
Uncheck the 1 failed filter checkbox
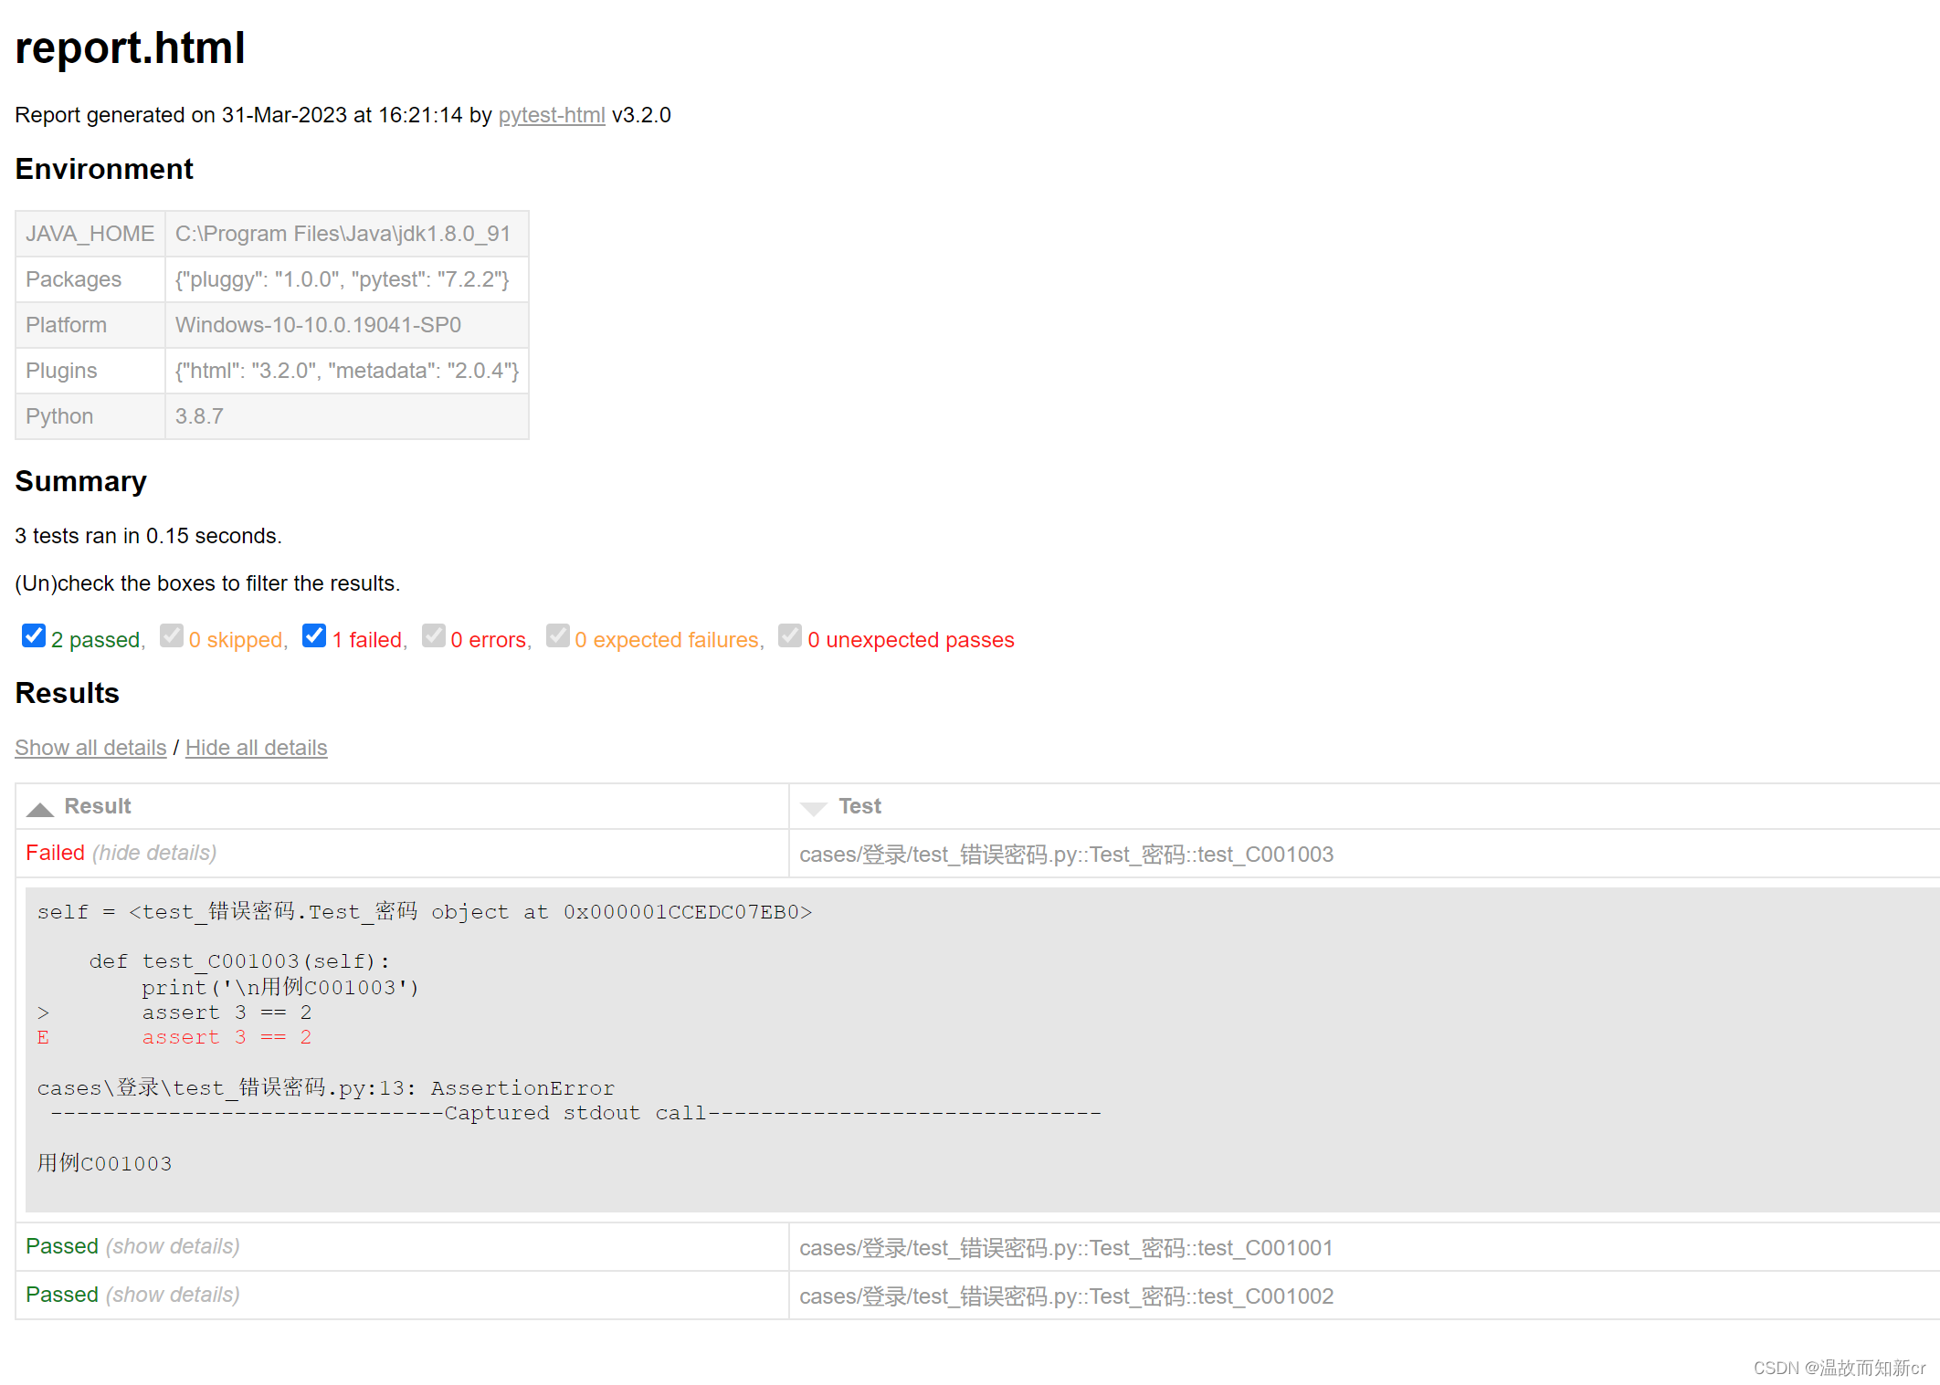pos(314,635)
